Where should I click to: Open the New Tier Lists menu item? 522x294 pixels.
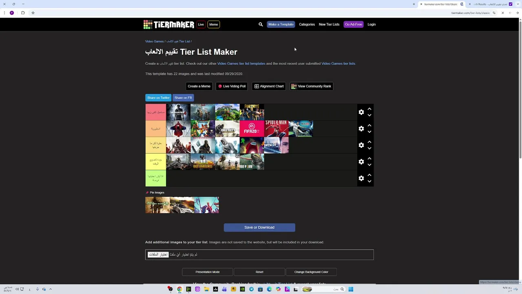[x=329, y=24]
